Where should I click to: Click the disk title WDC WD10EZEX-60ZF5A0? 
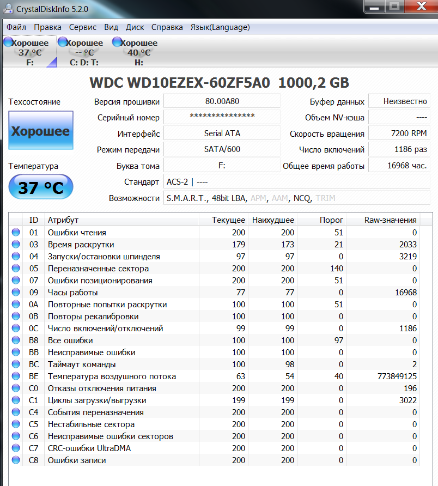point(180,83)
